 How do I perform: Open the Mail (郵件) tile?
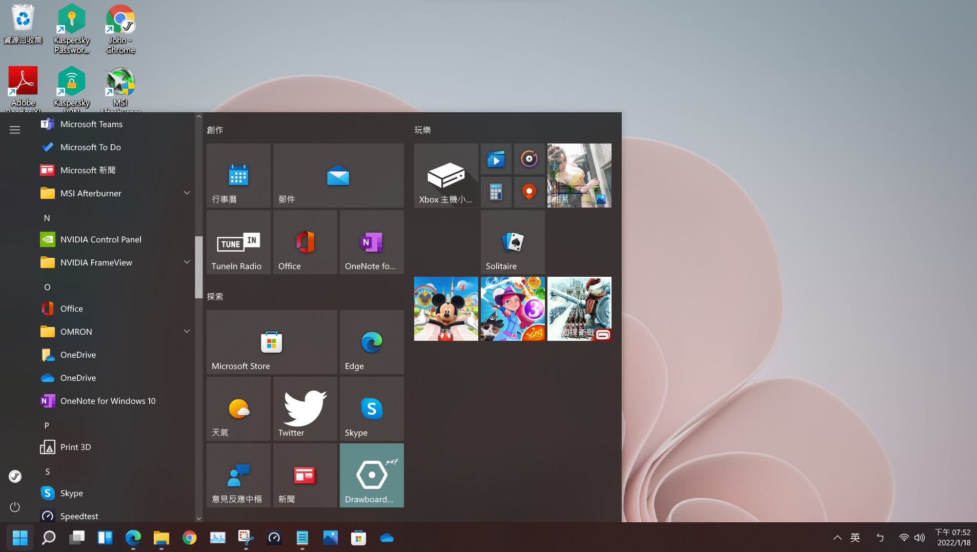[x=338, y=175]
